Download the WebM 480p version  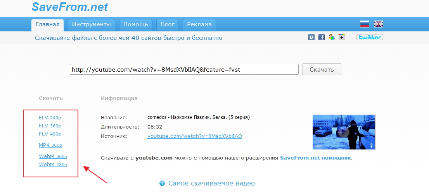pyautogui.click(x=53, y=165)
